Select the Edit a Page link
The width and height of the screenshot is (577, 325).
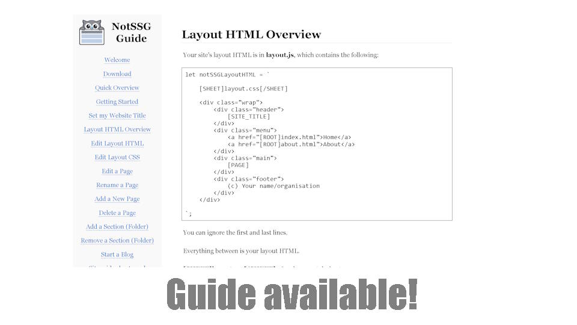point(117,172)
